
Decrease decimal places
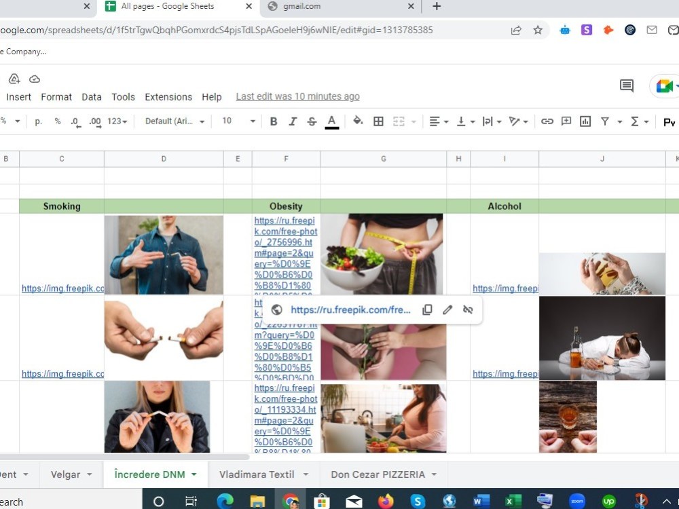(75, 121)
